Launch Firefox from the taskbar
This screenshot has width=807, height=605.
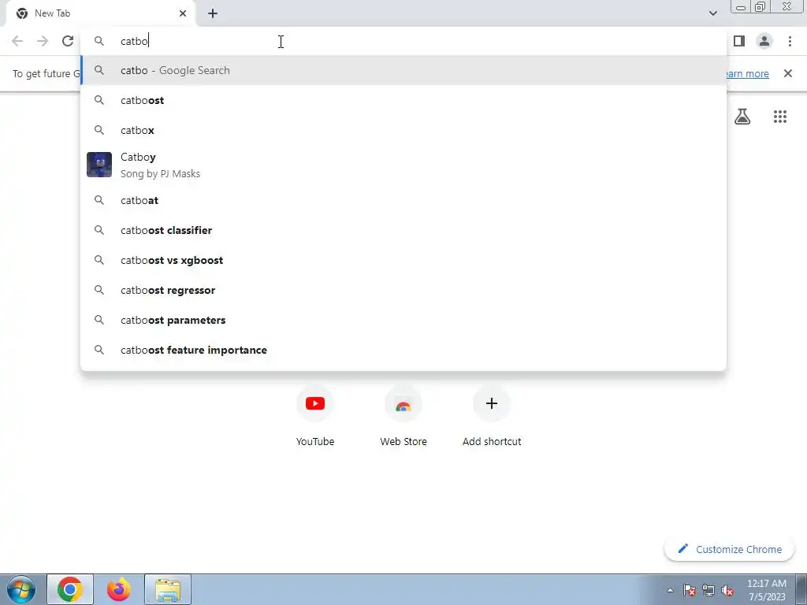pos(118,589)
